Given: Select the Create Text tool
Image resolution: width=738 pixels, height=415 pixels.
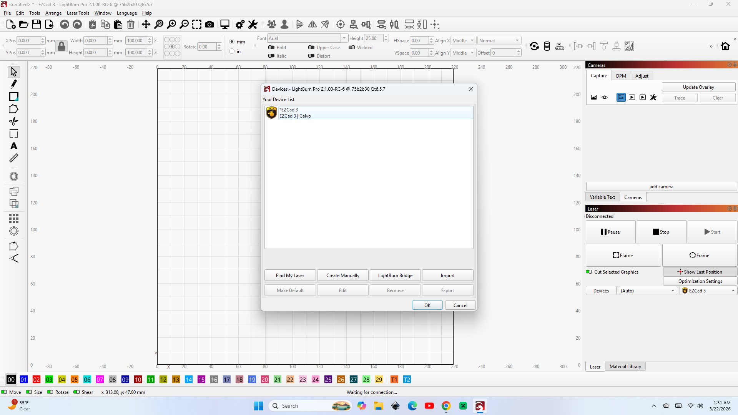Looking at the screenshot, I should (14, 146).
